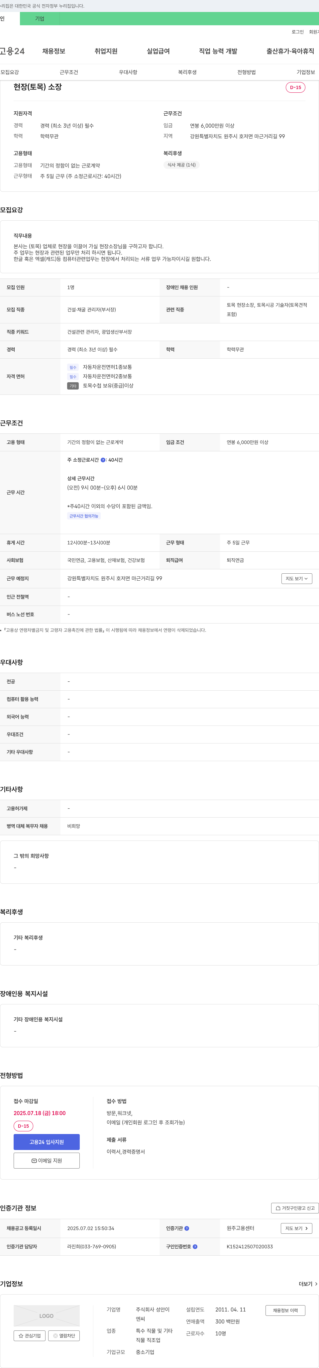Click the 열람차단 button
Screen dimensions: 319x1368
point(64,1336)
